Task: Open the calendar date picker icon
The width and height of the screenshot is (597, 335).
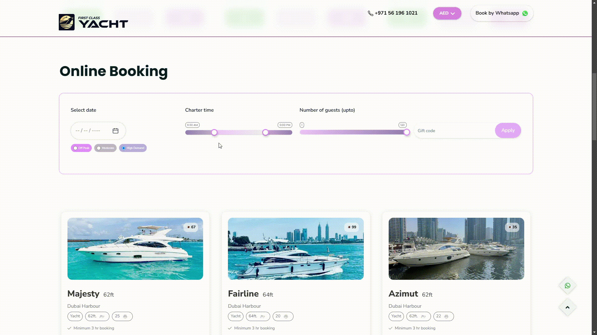Action: click(115, 131)
